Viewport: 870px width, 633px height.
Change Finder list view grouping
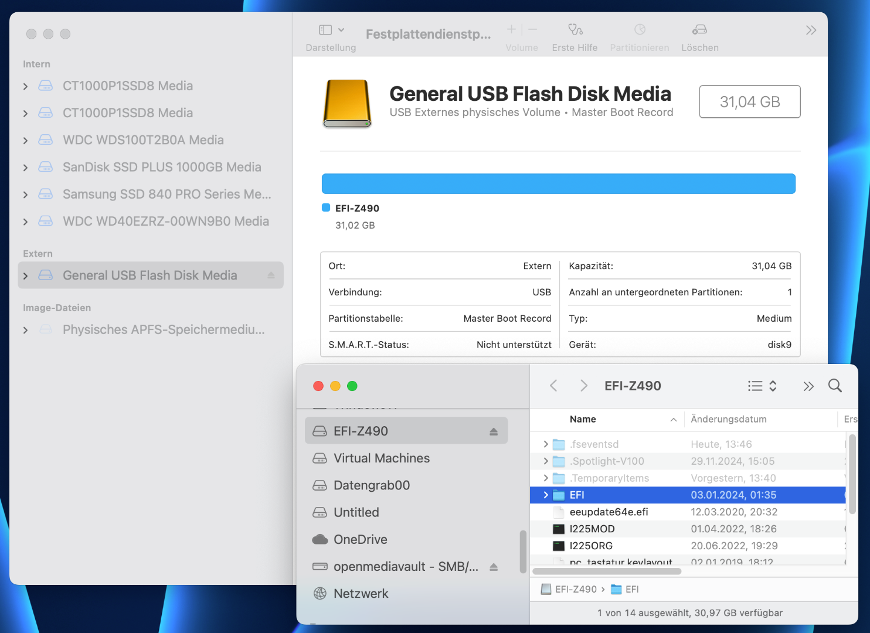pos(762,386)
